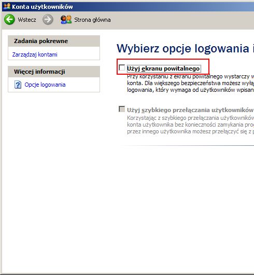Click the greyed fast switching description paragraph
The width and height of the screenshot is (254, 275).
tap(190, 125)
